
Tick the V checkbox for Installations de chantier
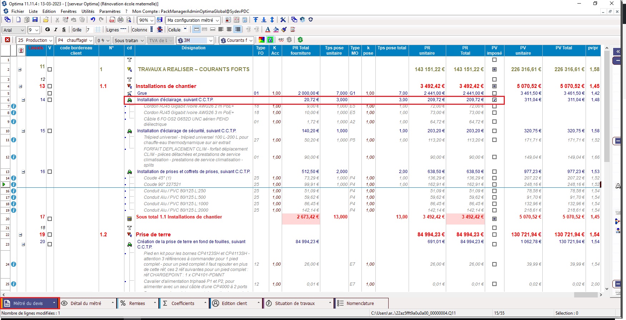(x=50, y=86)
